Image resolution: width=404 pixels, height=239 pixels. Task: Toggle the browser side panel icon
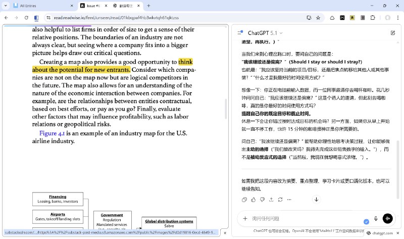pyautogui.click(x=36, y=18)
